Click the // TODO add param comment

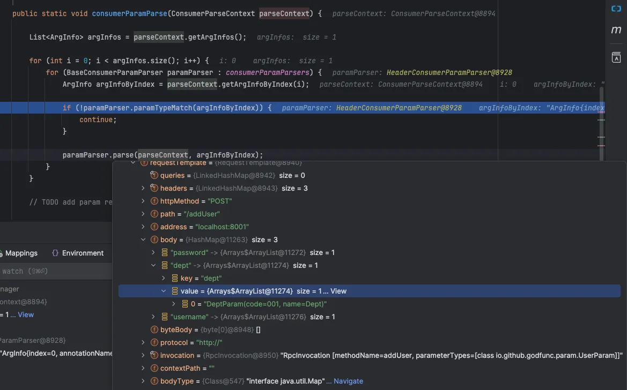click(71, 202)
